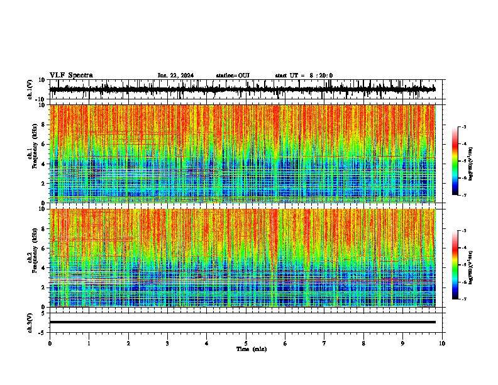Click ch.1 frequency axis tick label "8"
The width and height of the screenshot is (498, 385).
(x=43, y=125)
